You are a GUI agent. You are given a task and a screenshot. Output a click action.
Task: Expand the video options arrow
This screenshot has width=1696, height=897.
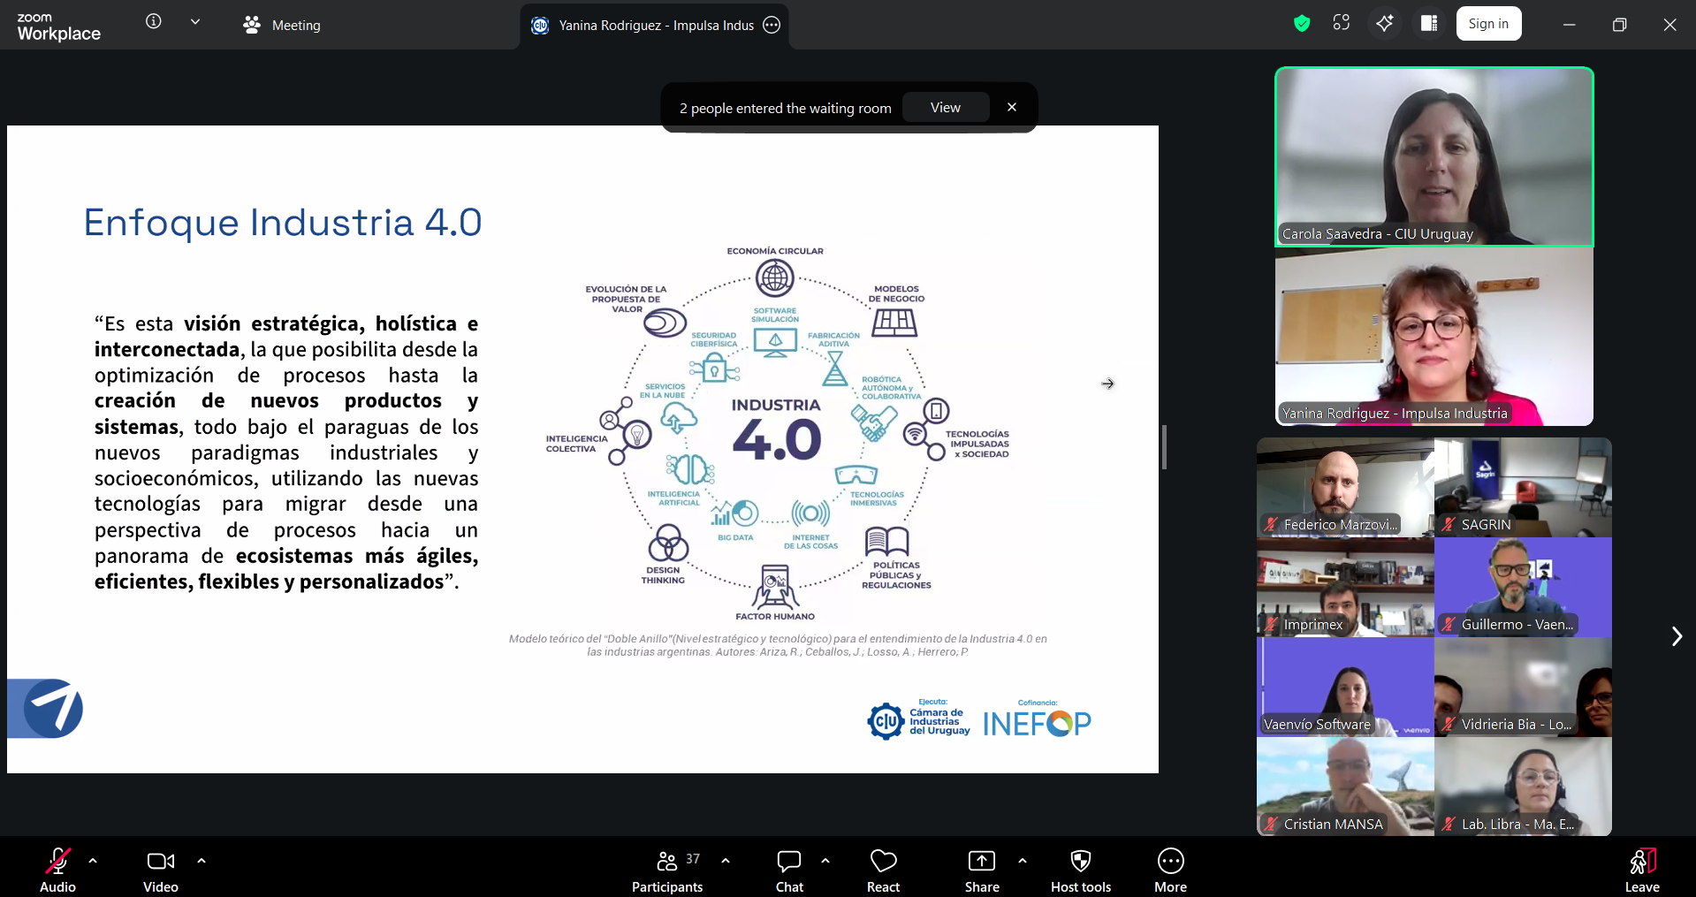click(x=202, y=860)
